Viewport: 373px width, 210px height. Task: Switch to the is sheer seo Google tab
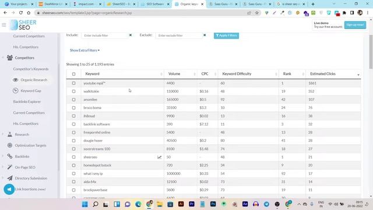click(290, 4)
